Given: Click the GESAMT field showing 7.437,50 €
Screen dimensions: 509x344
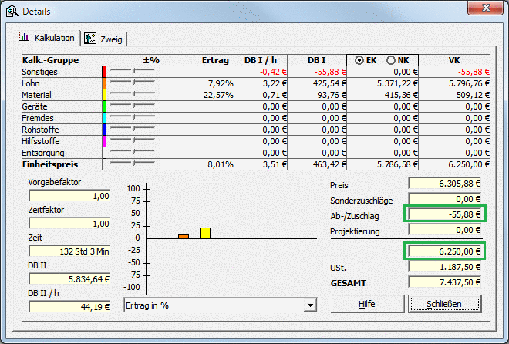Looking at the screenshot, I should (445, 282).
